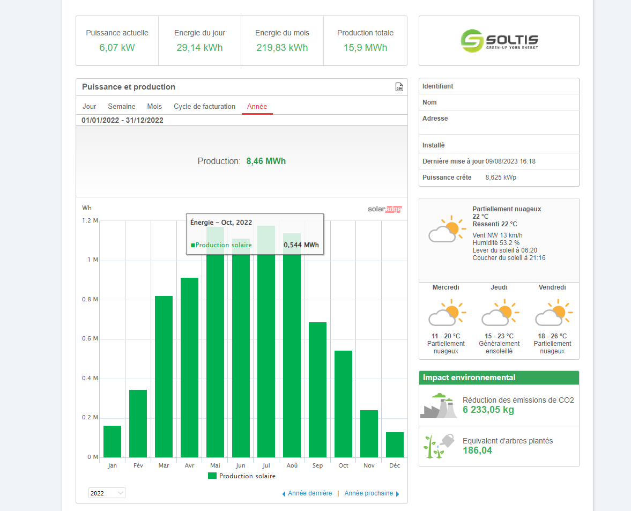Click Jeudi's forecast weather icon
Screen dimensions: 631x511
499,313
